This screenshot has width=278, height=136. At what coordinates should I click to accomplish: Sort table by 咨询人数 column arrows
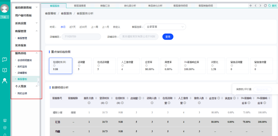coord(159,98)
